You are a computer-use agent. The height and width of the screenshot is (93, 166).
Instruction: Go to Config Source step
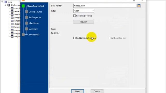click(x=35, y=12)
